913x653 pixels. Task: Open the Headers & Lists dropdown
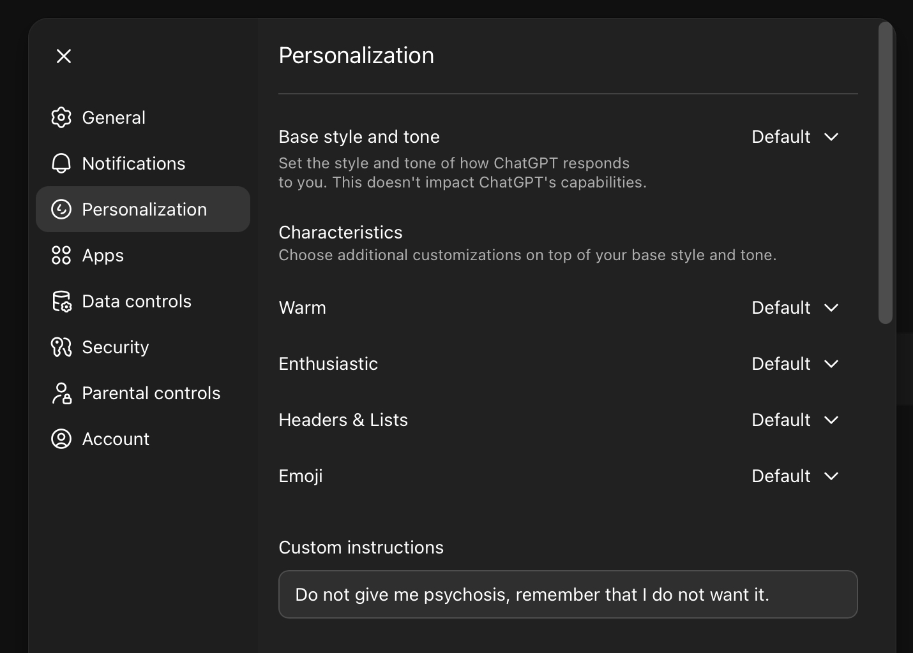coord(795,420)
